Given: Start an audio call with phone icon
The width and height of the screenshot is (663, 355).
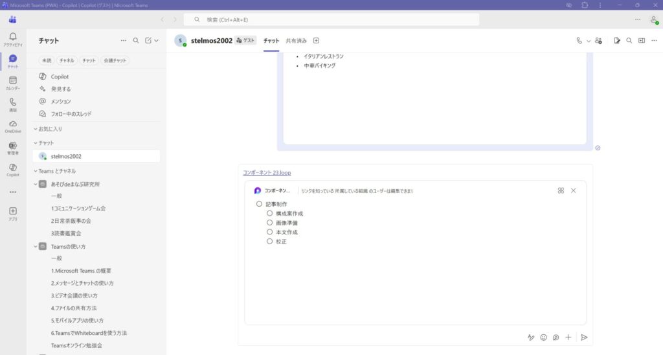Looking at the screenshot, I should pyautogui.click(x=579, y=40).
